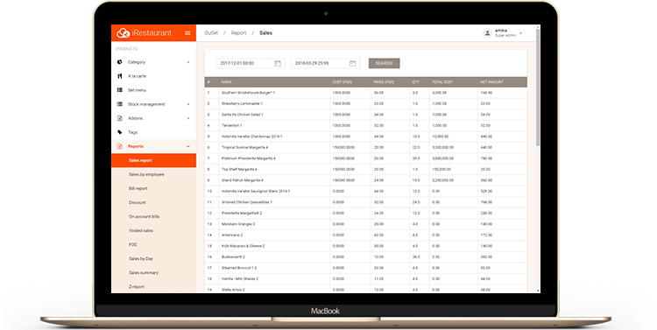Click the Category pie chart icon

pos(120,62)
